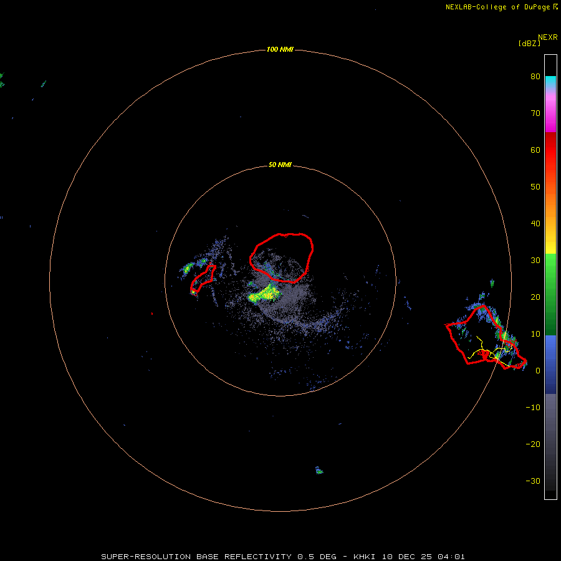Click the 80 value on the dBZ scale
Screen dimensions: 561x561
(x=535, y=77)
